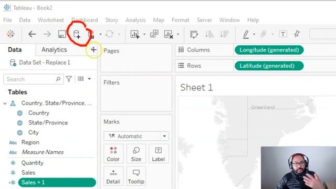Open the group members dropdown arrow
The image size is (336, 189).
pyautogui.click(x=272, y=34)
